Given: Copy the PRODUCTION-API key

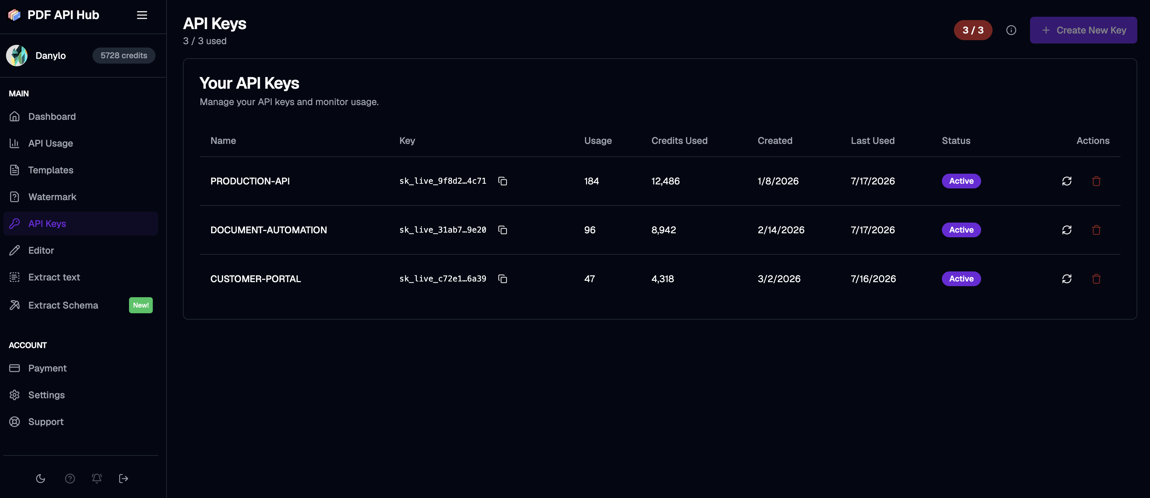Looking at the screenshot, I should point(503,181).
